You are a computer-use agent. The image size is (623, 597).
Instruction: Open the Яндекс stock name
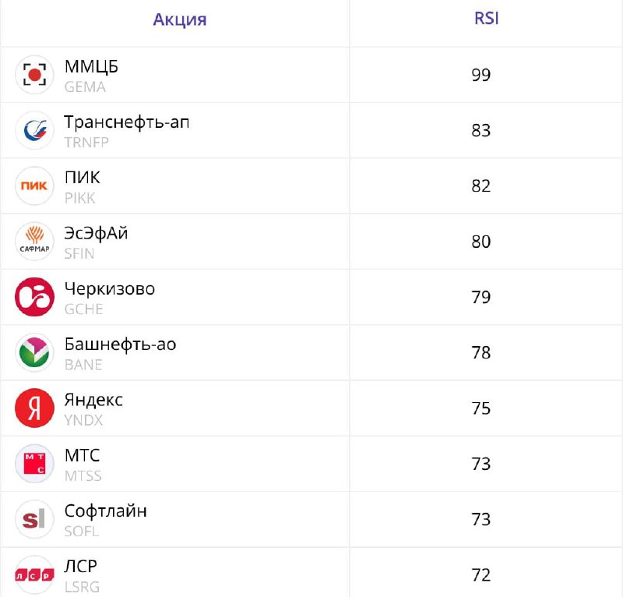93,400
